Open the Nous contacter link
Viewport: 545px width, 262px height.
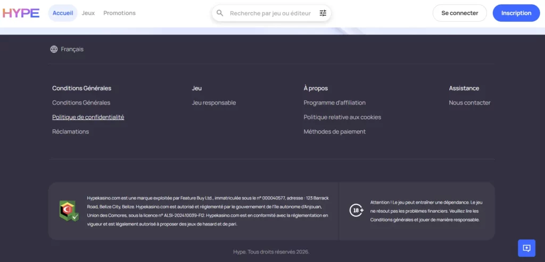[469, 102]
